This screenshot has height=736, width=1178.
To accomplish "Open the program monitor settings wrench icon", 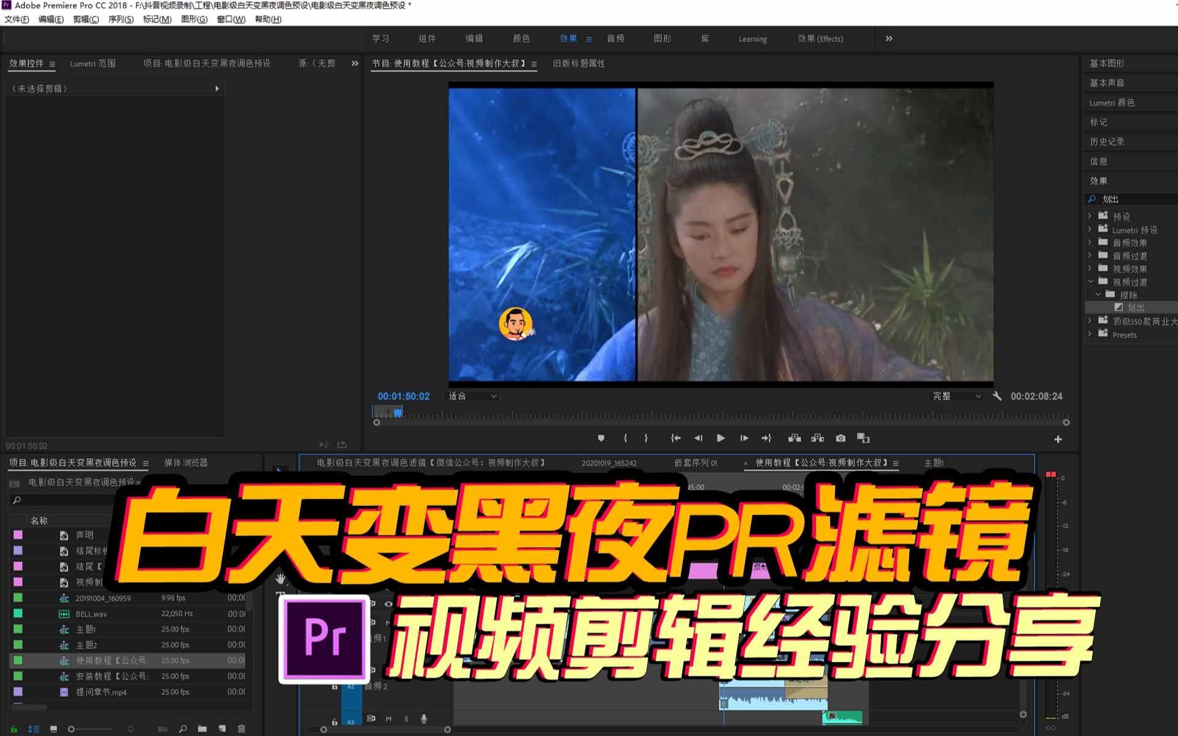I will click(998, 396).
